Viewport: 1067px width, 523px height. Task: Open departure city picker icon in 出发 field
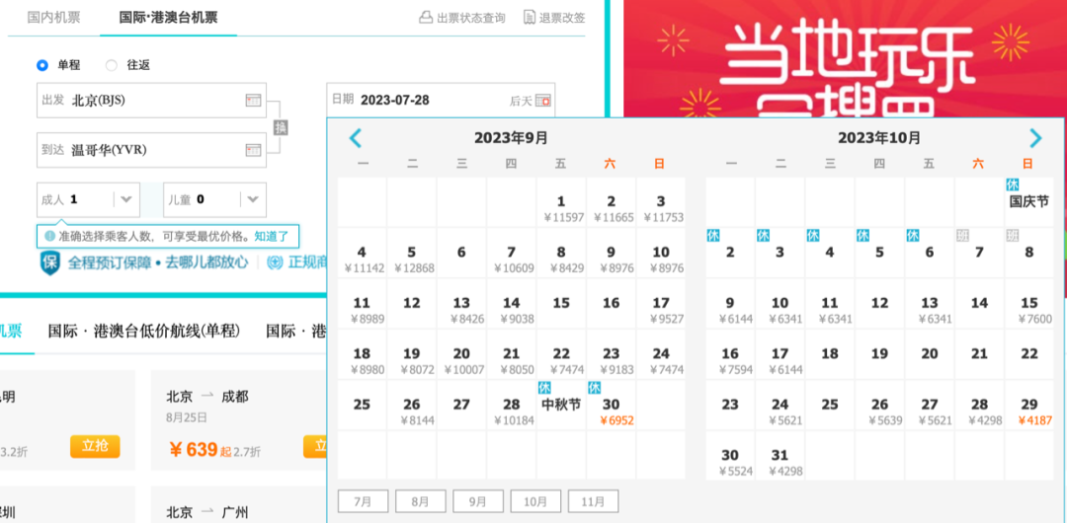click(x=253, y=101)
